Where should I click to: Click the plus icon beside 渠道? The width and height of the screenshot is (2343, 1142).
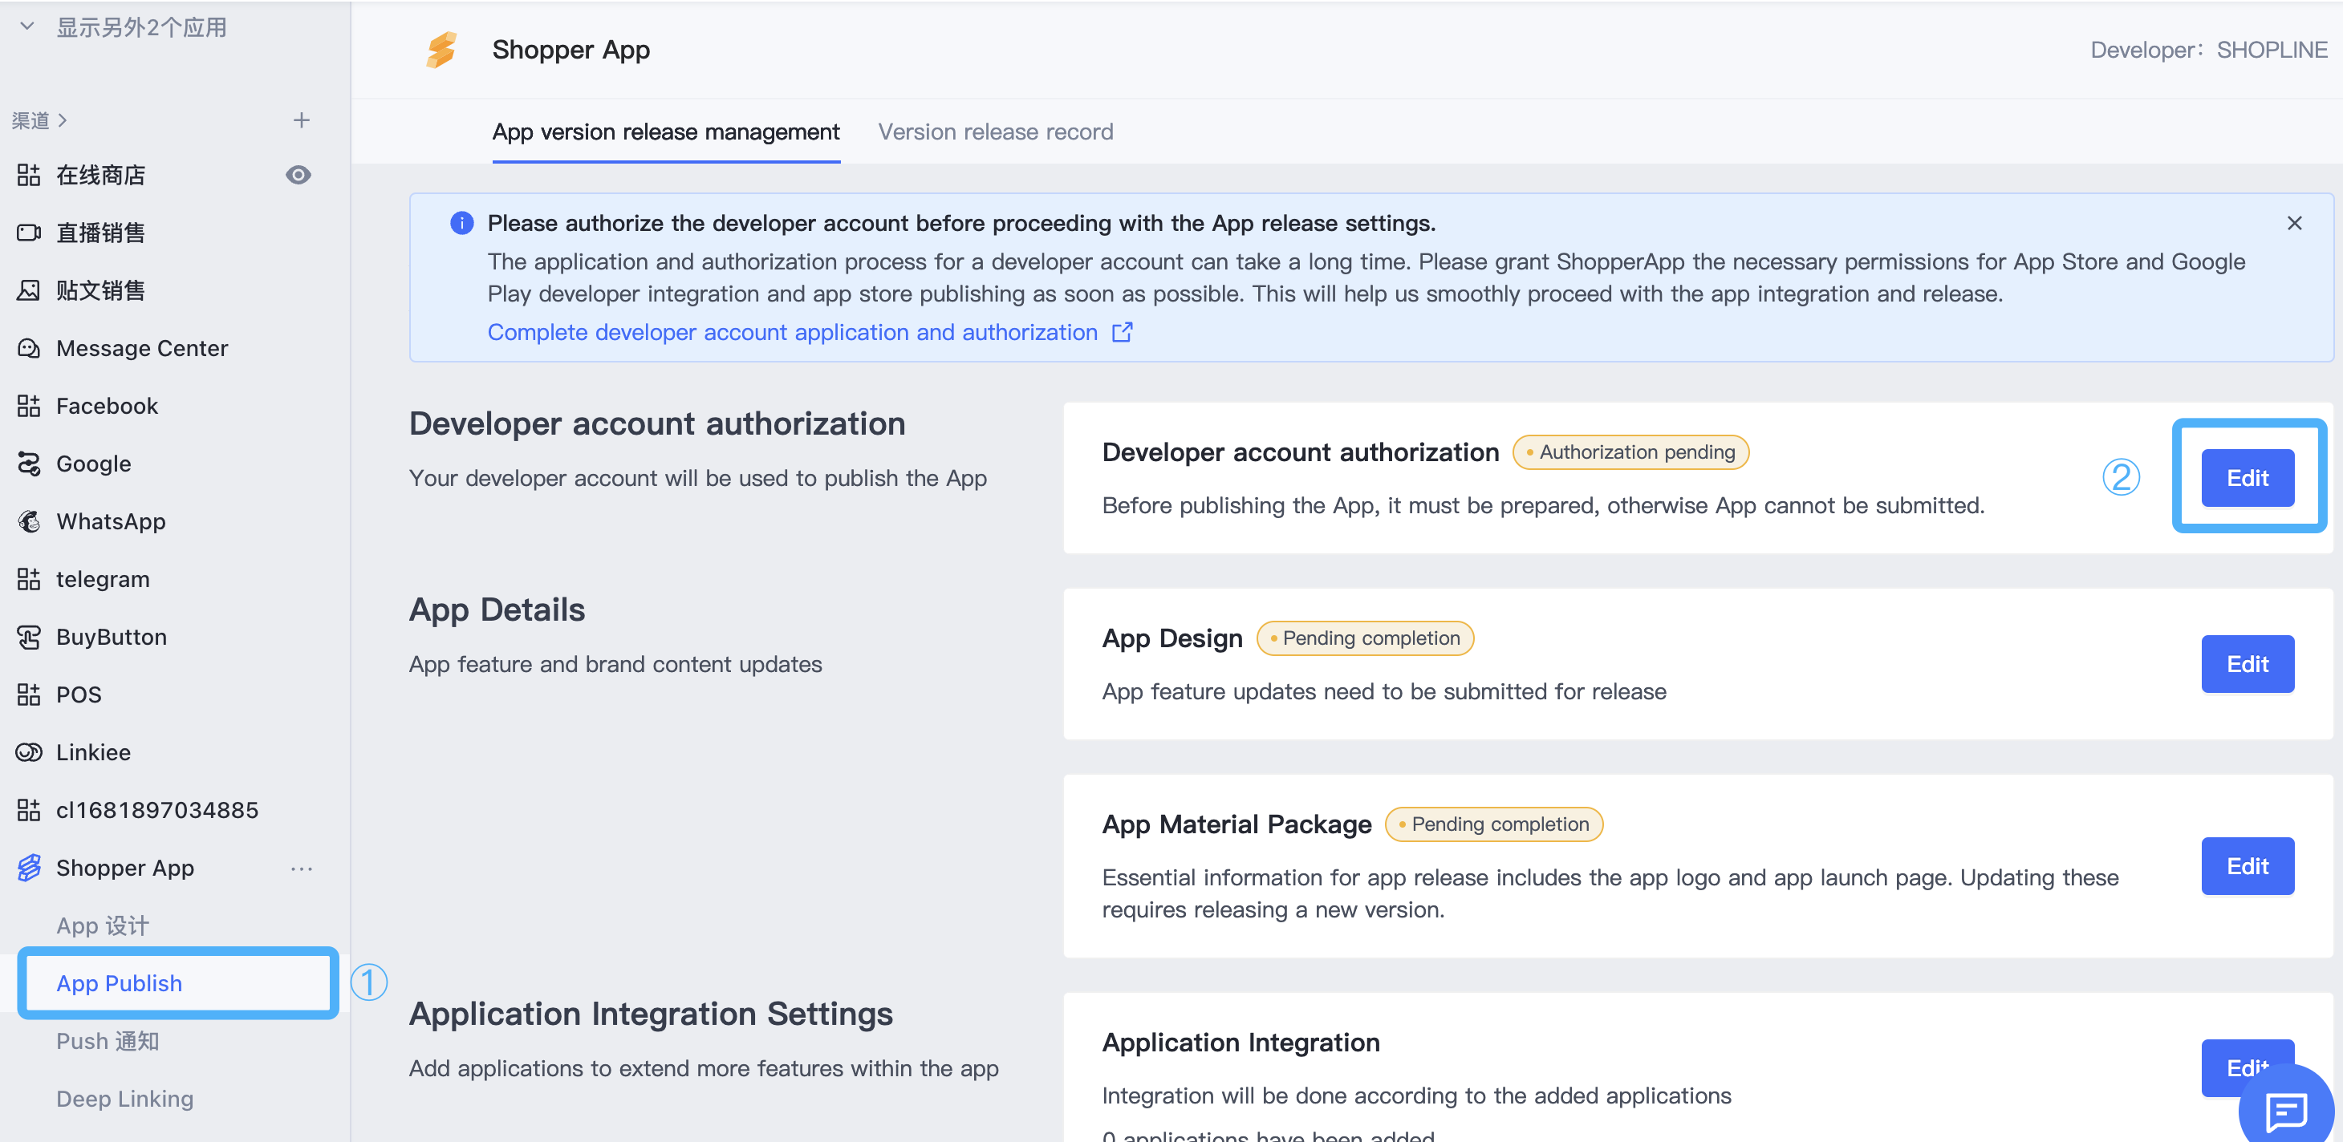[x=302, y=120]
